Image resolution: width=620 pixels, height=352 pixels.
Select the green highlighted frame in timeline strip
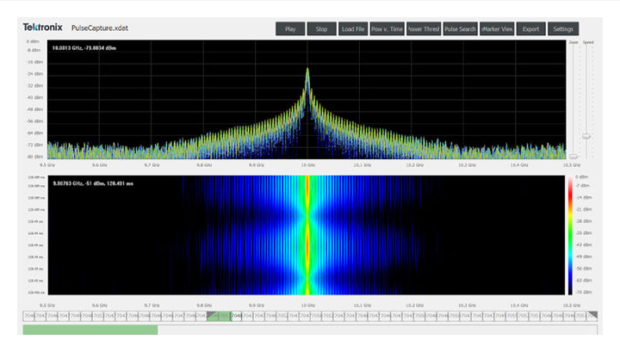219,316
